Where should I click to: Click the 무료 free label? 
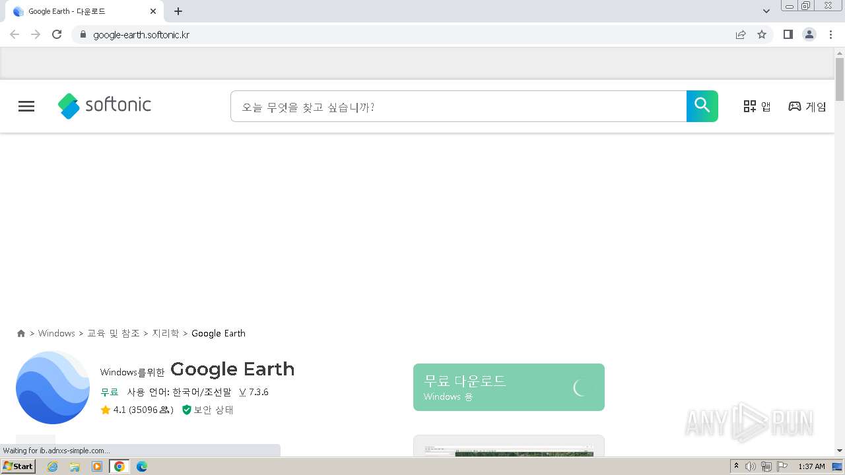click(110, 392)
